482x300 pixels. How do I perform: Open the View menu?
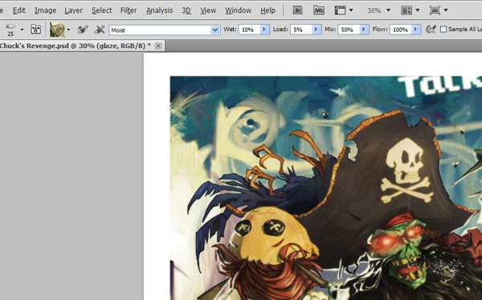208,10
